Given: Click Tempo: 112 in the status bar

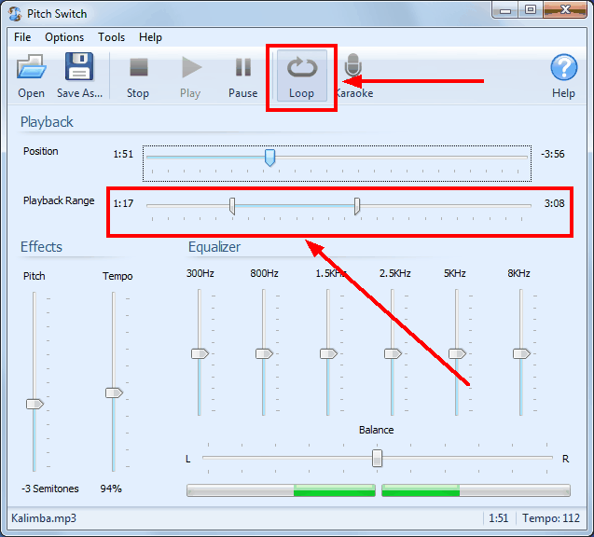Looking at the screenshot, I should coord(551,518).
